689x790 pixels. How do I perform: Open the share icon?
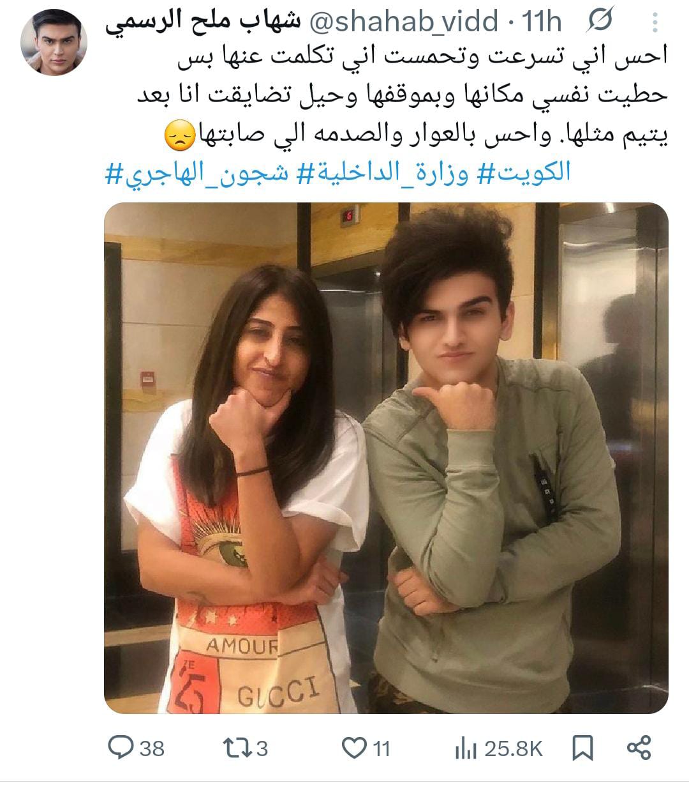coord(639,747)
